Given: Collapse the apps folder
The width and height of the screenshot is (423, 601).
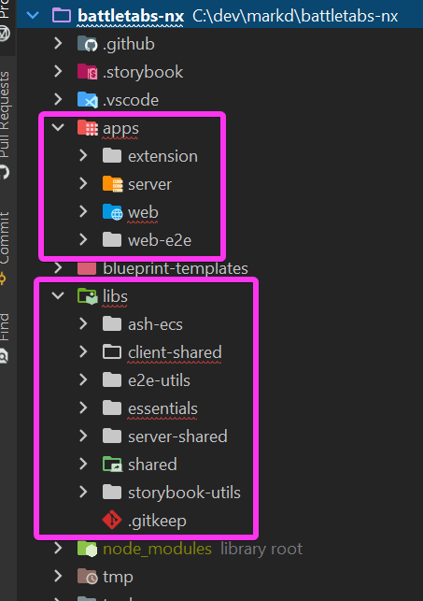Looking at the screenshot, I should click(x=58, y=127).
